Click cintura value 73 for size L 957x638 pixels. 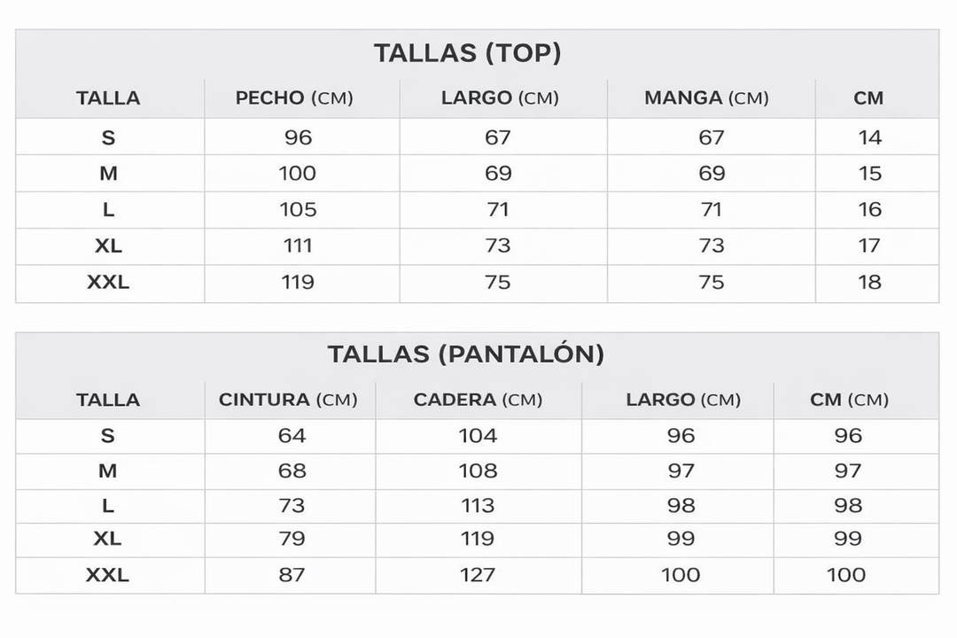coord(292,505)
